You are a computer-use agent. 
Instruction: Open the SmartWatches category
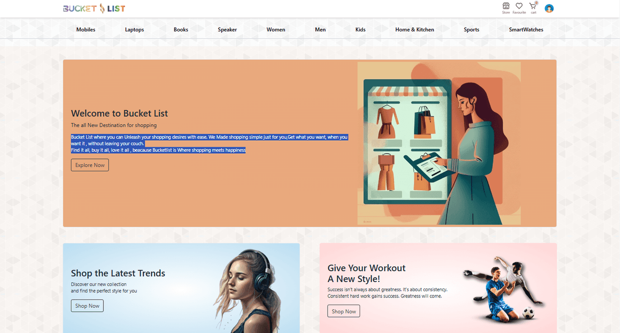(x=526, y=29)
